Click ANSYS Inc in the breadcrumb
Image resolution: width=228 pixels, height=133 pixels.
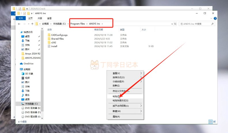pos(94,24)
